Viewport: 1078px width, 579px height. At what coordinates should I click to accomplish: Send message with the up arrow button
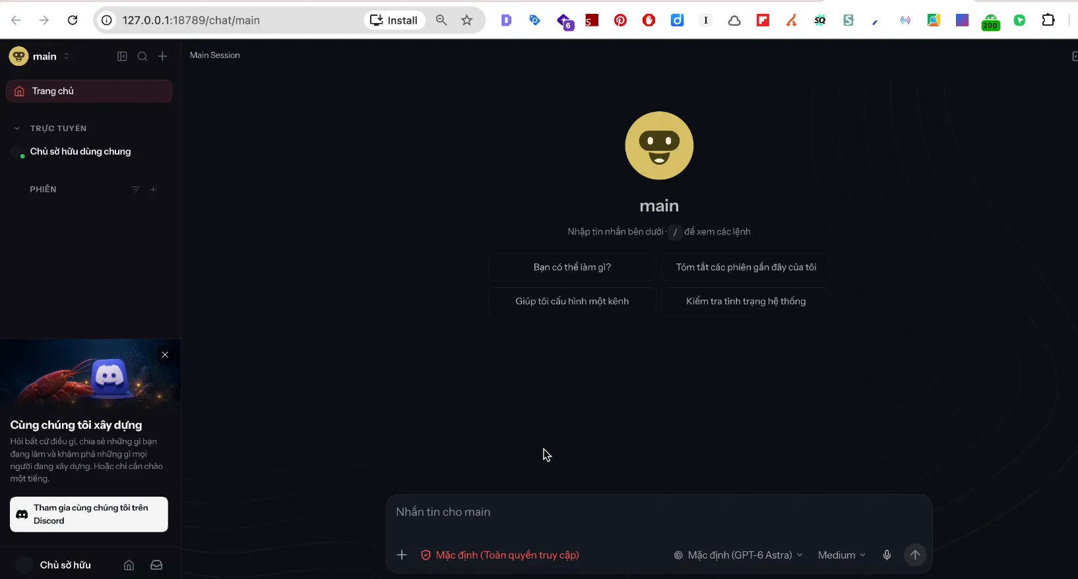(x=915, y=555)
